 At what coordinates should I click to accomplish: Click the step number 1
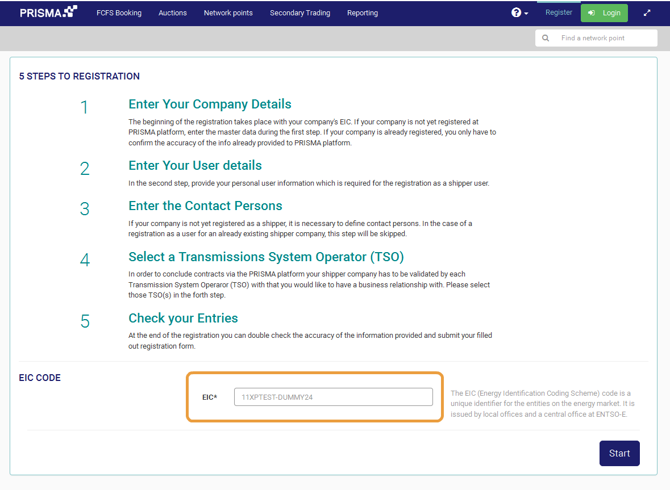pos(85,107)
